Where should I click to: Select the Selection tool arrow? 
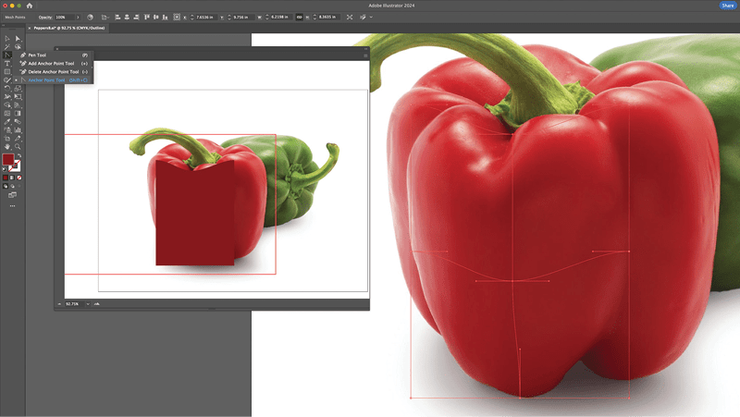click(7, 39)
